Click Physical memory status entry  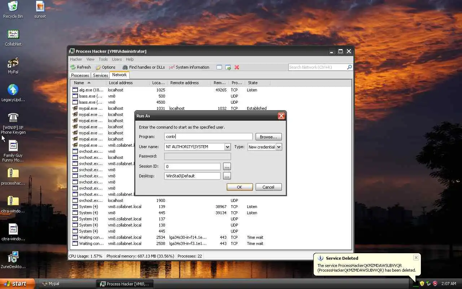(140, 256)
